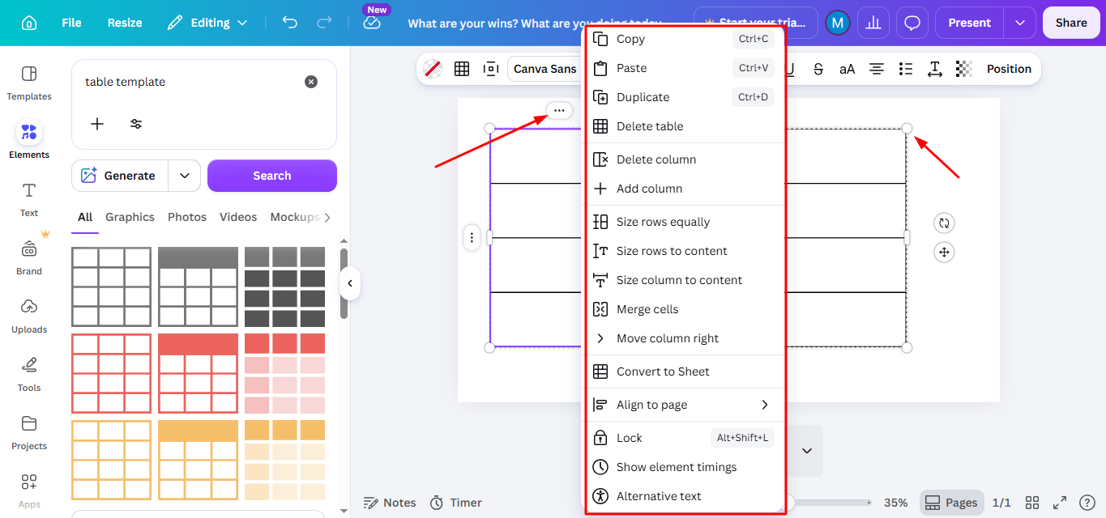Click the purple Search button

[272, 176]
